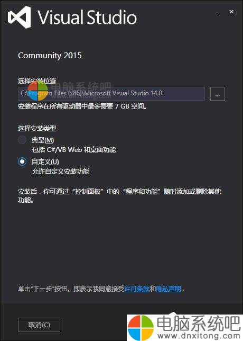Select the 典型(M) typical install radio button
The width and height of the screenshot is (243, 341).
click(x=22, y=140)
